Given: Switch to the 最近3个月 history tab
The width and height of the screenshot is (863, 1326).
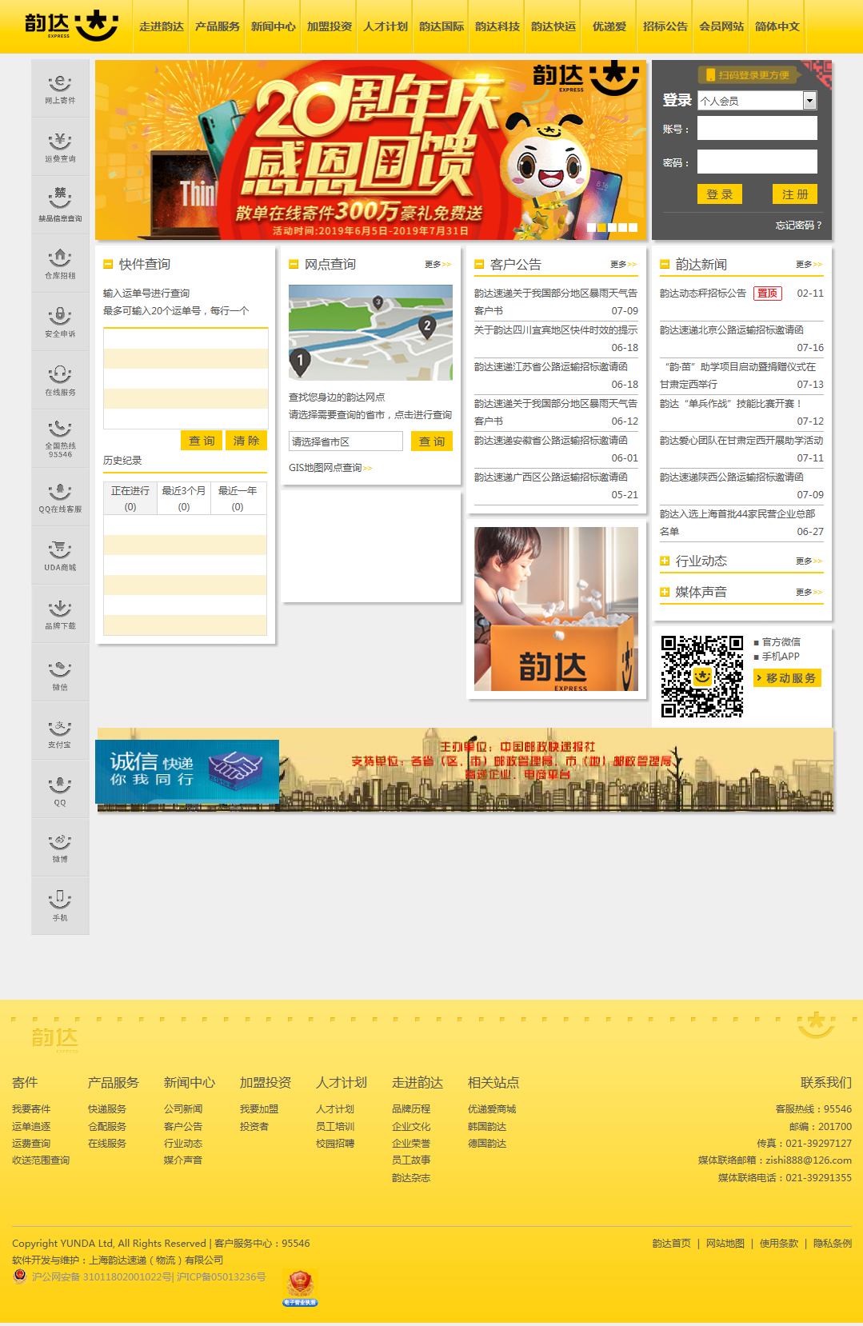Looking at the screenshot, I should coord(184,498).
